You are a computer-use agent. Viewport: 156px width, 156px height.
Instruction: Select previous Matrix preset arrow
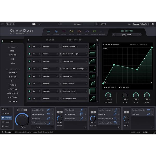[x=114, y=35]
